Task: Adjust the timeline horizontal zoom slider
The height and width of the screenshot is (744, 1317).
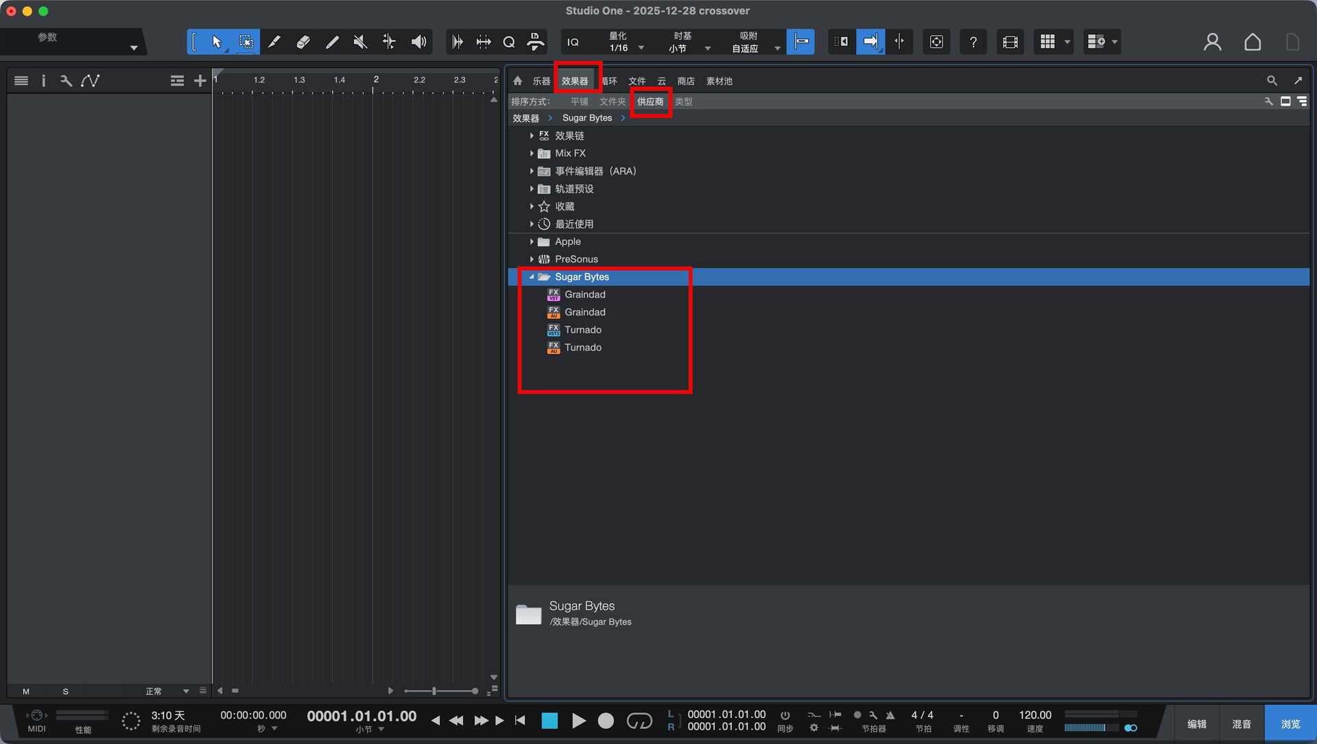Action: [434, 691]
